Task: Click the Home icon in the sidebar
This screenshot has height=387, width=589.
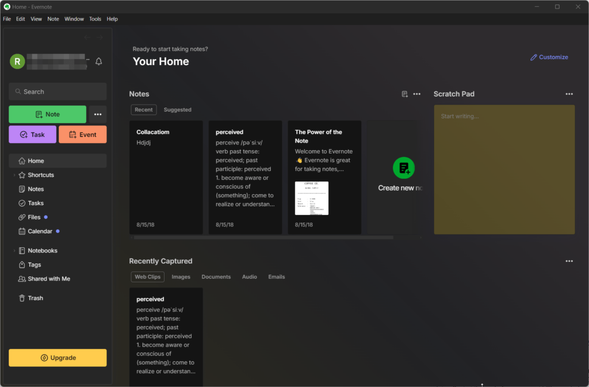Action: pos(22,160)
